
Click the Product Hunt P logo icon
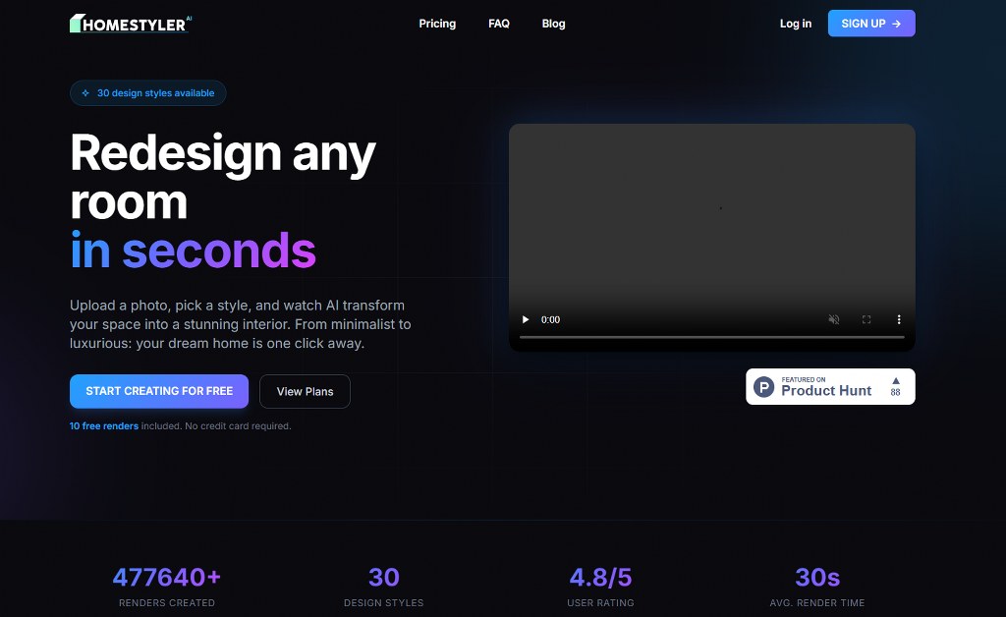763,387
